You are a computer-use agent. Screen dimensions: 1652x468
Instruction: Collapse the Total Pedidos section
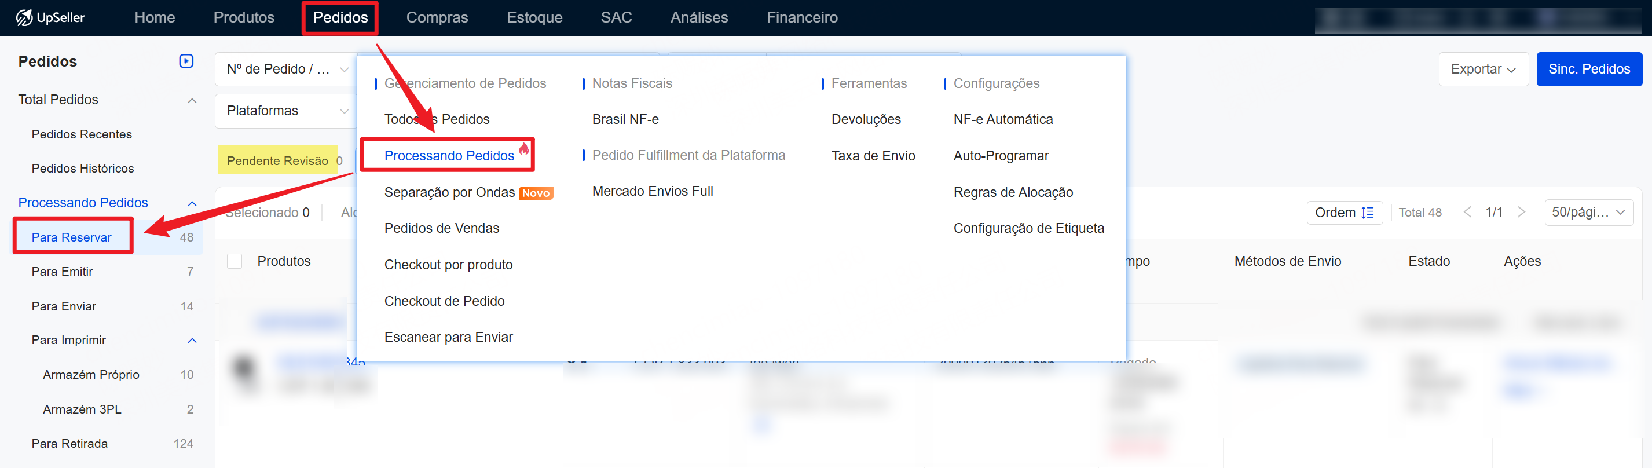point(192,101)
